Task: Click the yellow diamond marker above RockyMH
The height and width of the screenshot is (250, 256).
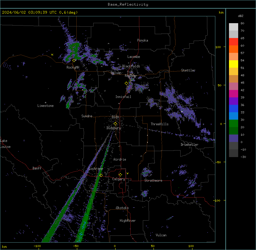Action: pyautogui.click(x=74, y=60)
